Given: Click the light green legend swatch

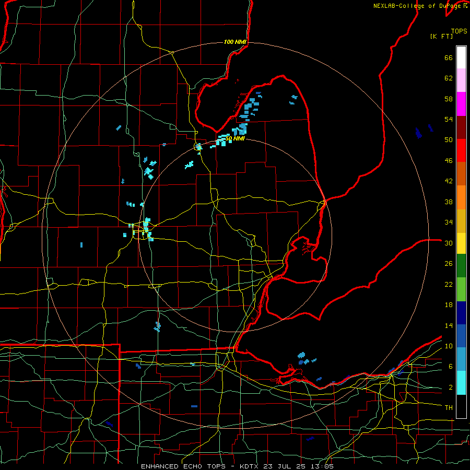Looking at the screenshot, I should [x=461, y=289].
